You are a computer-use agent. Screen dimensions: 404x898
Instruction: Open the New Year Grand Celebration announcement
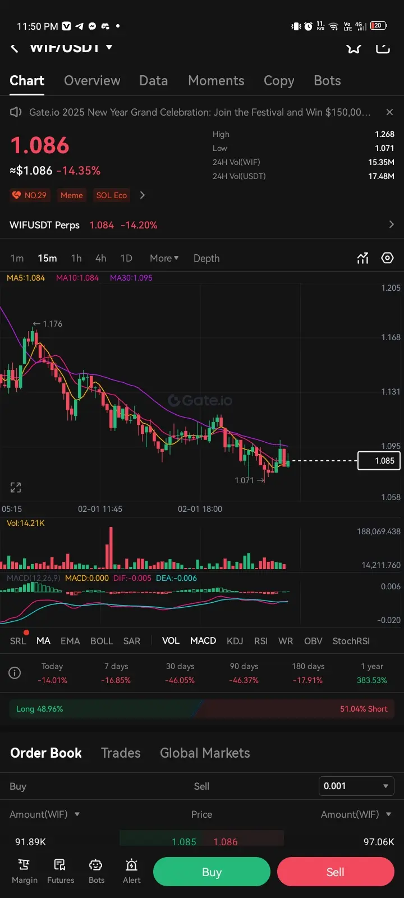click(x=200, y=112)
